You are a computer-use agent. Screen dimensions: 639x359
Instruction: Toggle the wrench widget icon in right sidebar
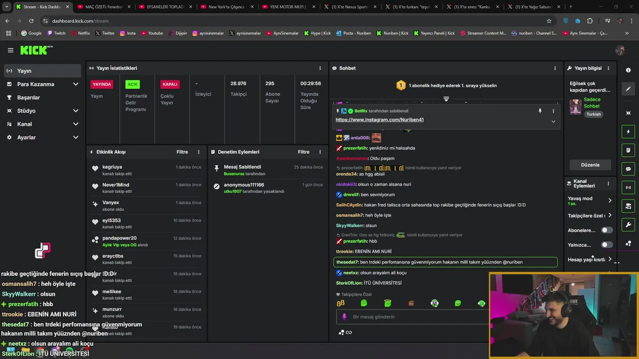[x=628, y=224]
